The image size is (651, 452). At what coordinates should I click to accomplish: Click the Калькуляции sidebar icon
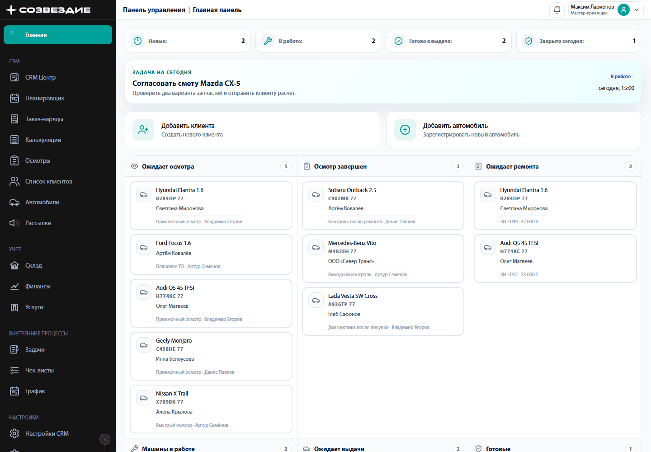(14, 140)
